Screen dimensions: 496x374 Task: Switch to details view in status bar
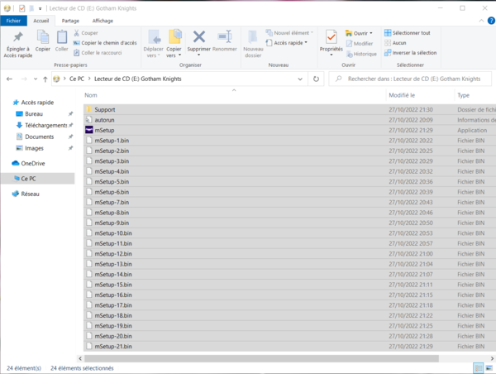pyautogui.click(x=479, y=368)
